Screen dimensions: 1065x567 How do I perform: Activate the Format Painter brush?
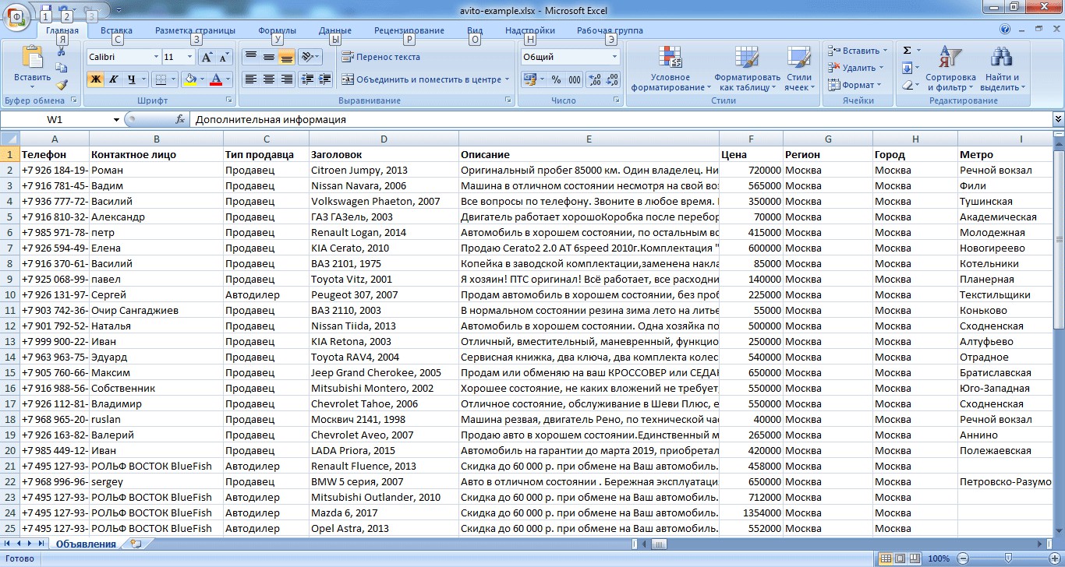[62, 84]
